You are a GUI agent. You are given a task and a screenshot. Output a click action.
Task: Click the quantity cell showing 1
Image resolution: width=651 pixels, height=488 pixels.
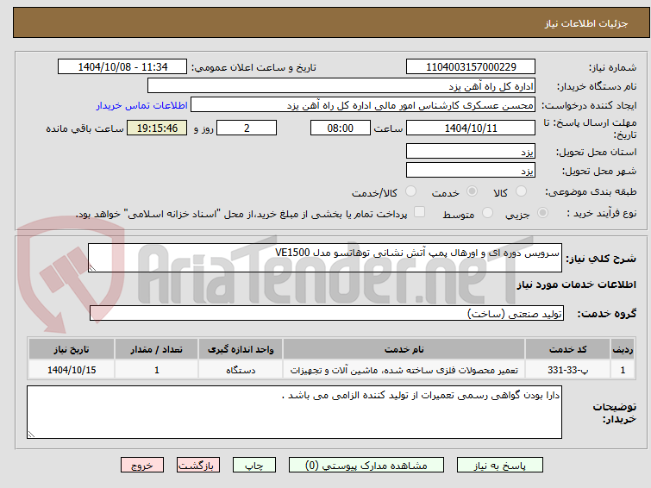point(157,370)
